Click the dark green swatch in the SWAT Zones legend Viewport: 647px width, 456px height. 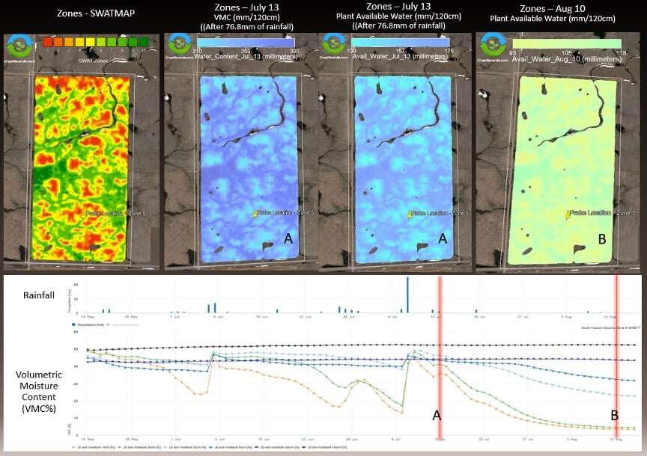(141, 43)
